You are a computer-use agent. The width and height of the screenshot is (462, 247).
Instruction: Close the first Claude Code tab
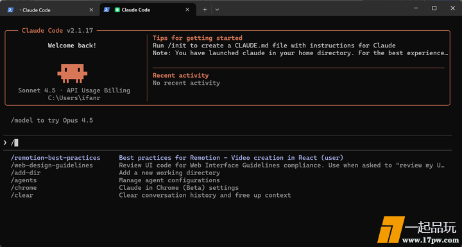pyautogui.click(x=91, y=10)
